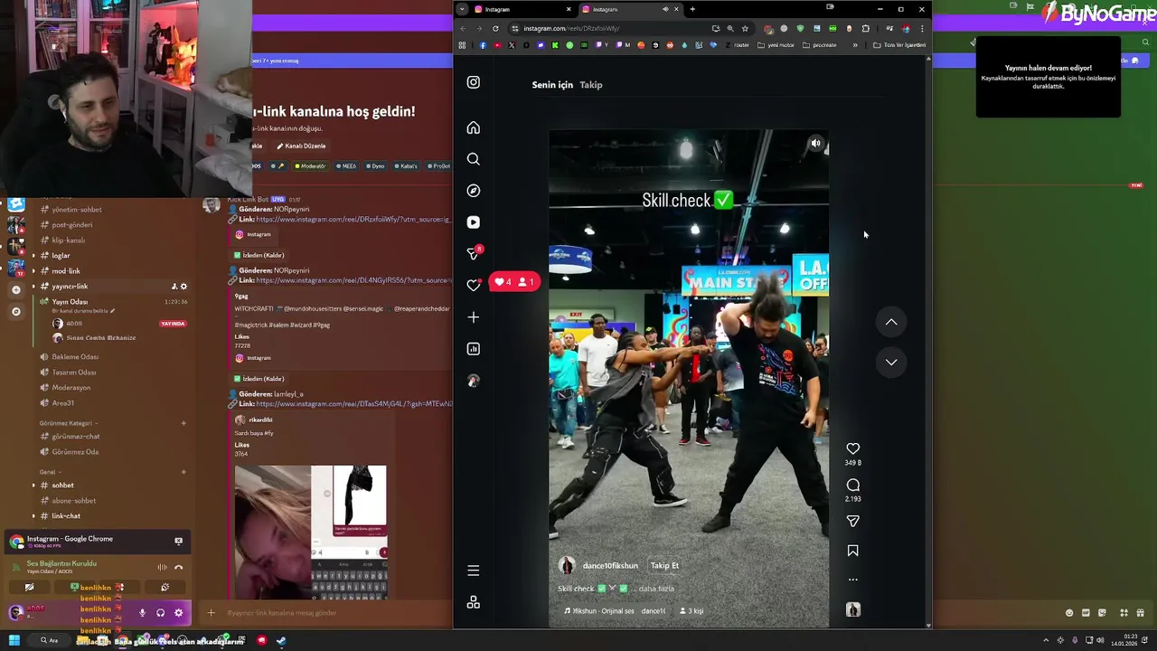
Task: Open a new Chrome tab
Action: tap(692, 9)
